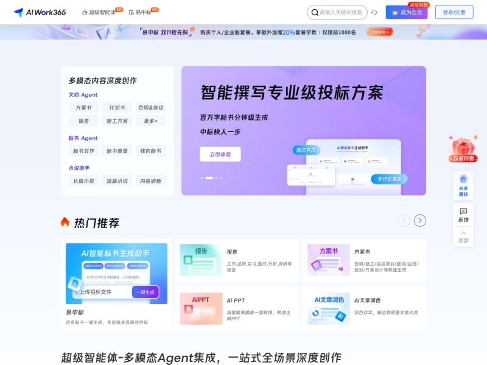The height and width of the screenshot is (365, 487).
Task: Click the 全行业覆盖 tag on banner
Action: 389,179
